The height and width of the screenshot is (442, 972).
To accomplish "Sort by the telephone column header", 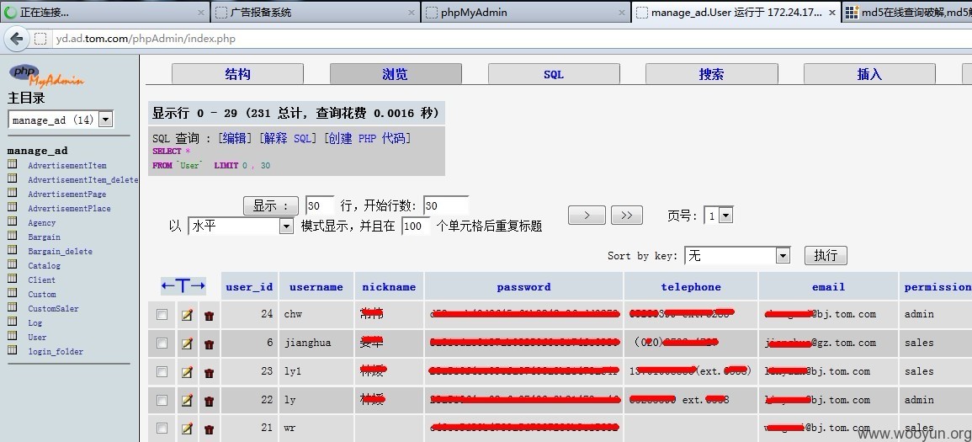I will click(691, 287).
